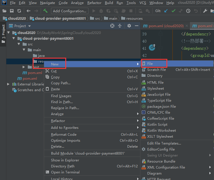This screenshot has width=214, height=180.
Task: Click the Git show history clock icon
Action: [x=188, y=11]
